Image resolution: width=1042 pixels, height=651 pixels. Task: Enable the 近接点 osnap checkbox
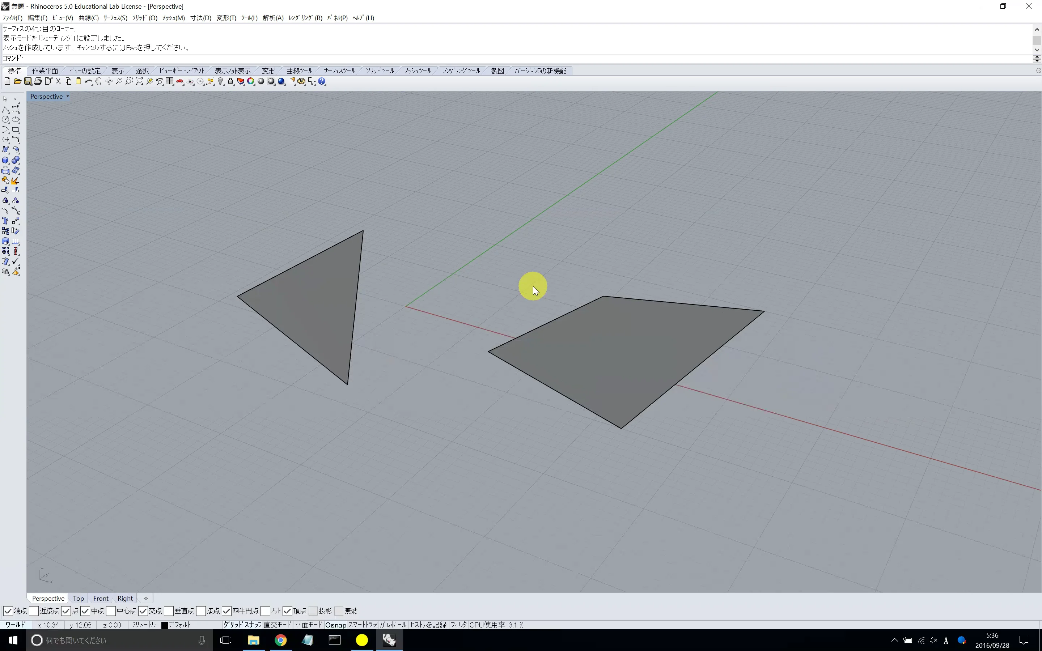point(34,610)
